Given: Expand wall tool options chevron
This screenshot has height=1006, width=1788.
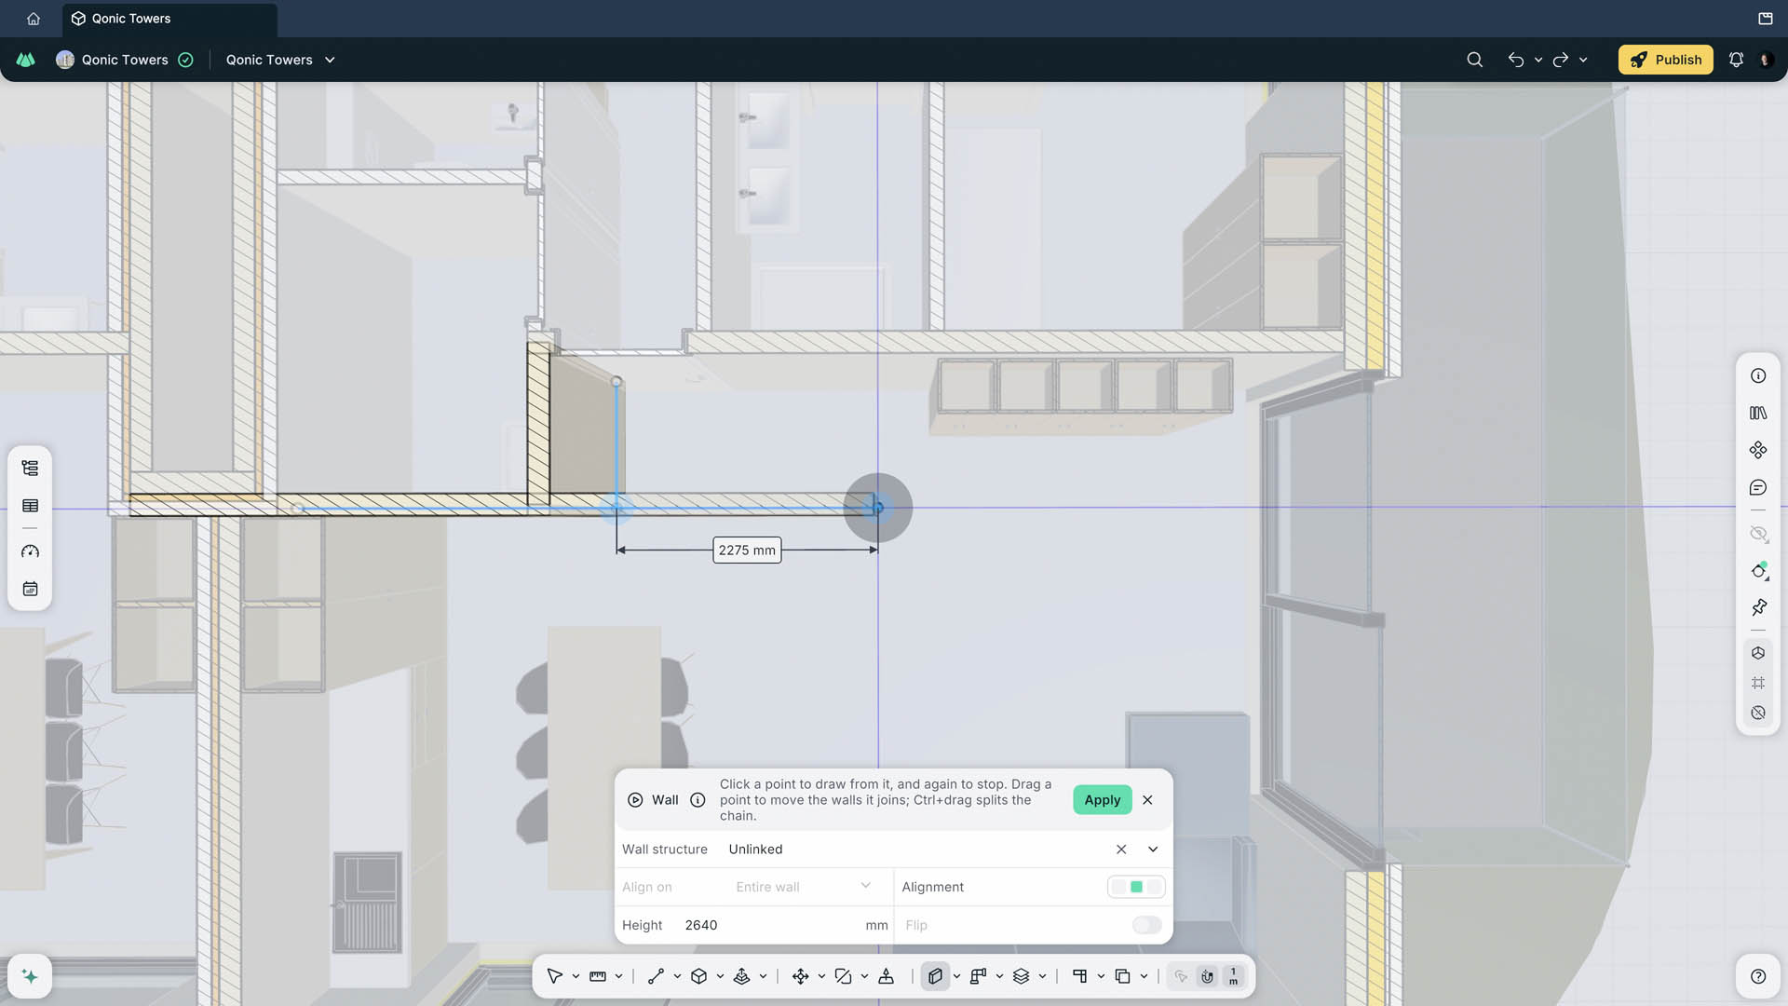Looking at the screenshot, I should pos(956,976).
